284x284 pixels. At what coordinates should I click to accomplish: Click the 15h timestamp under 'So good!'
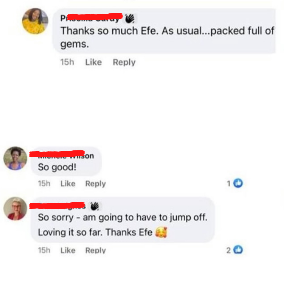click(44, 184)
